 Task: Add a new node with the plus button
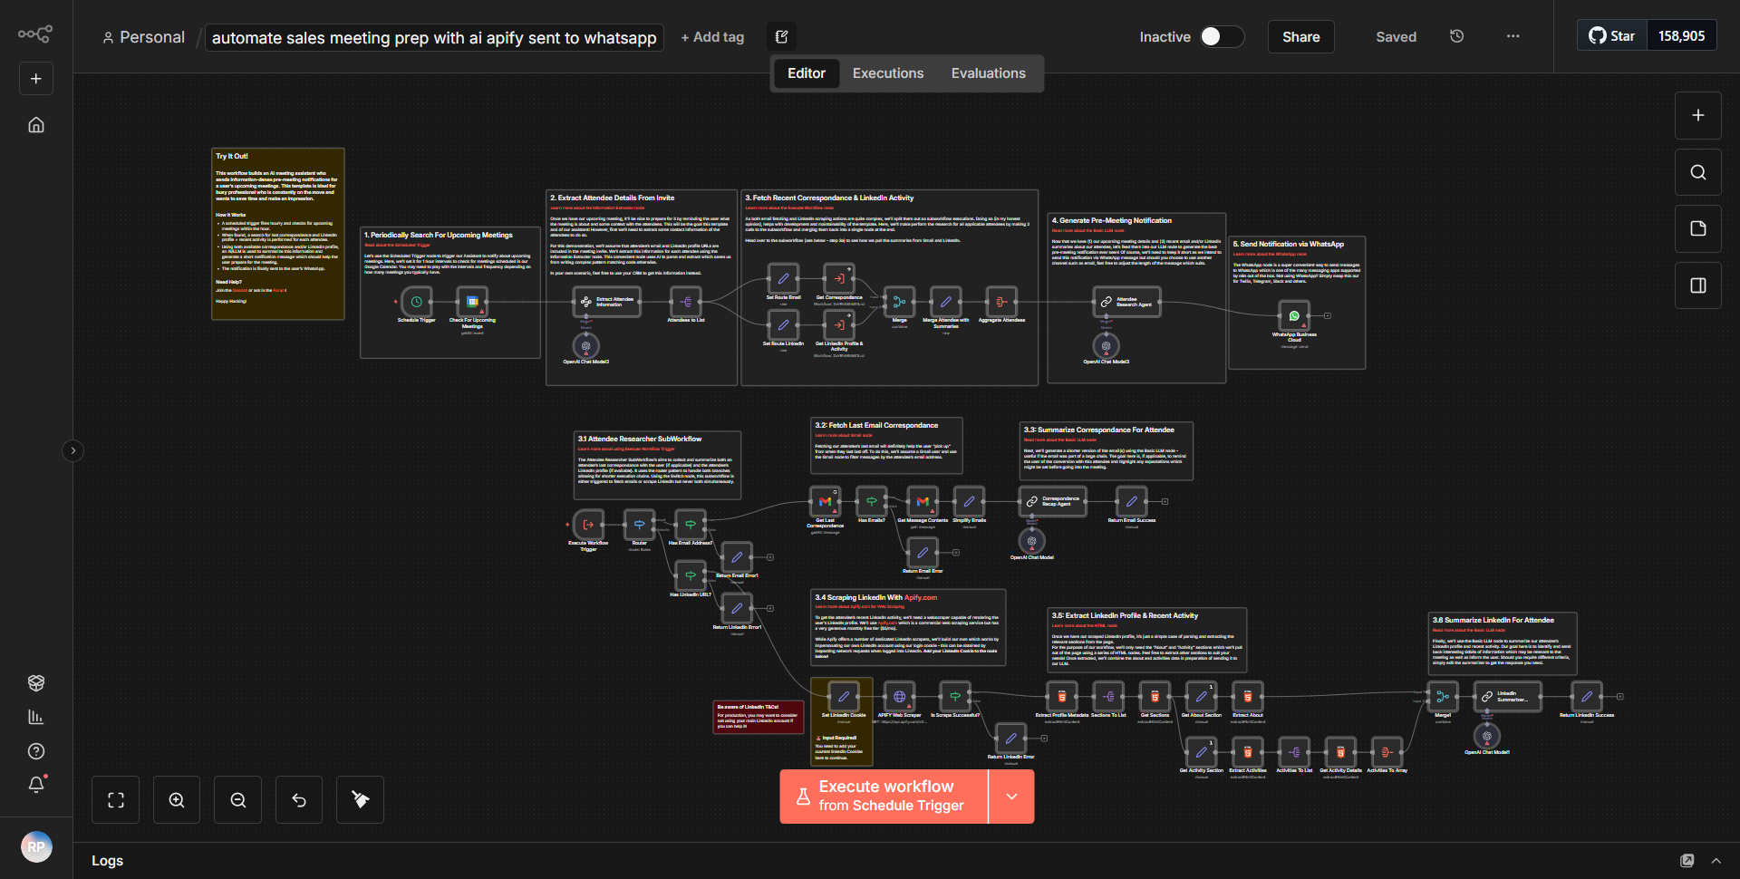[1698, 115]
